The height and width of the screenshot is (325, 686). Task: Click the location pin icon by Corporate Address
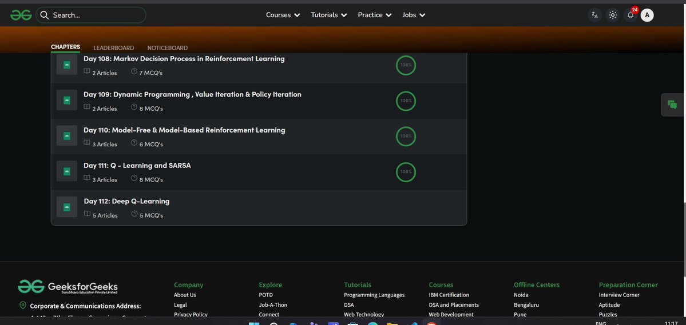tap(23, 306)
